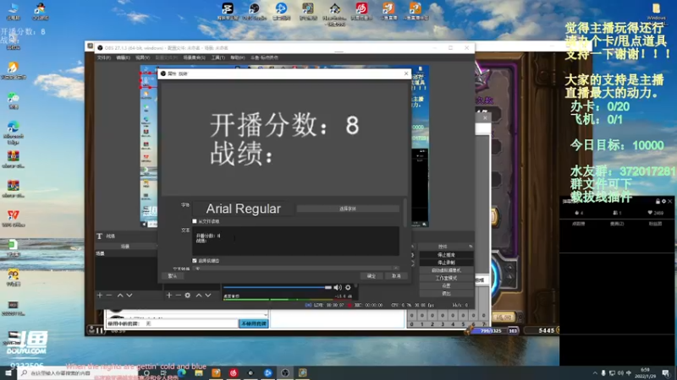The width and height of the screenshot is (677, 380).
Task: Click Exit in OBS controls
Action: point(446,293)
